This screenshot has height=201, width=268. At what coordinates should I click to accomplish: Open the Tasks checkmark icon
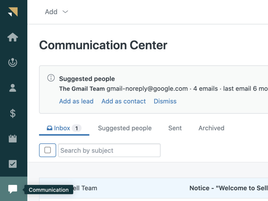(13, 164)
